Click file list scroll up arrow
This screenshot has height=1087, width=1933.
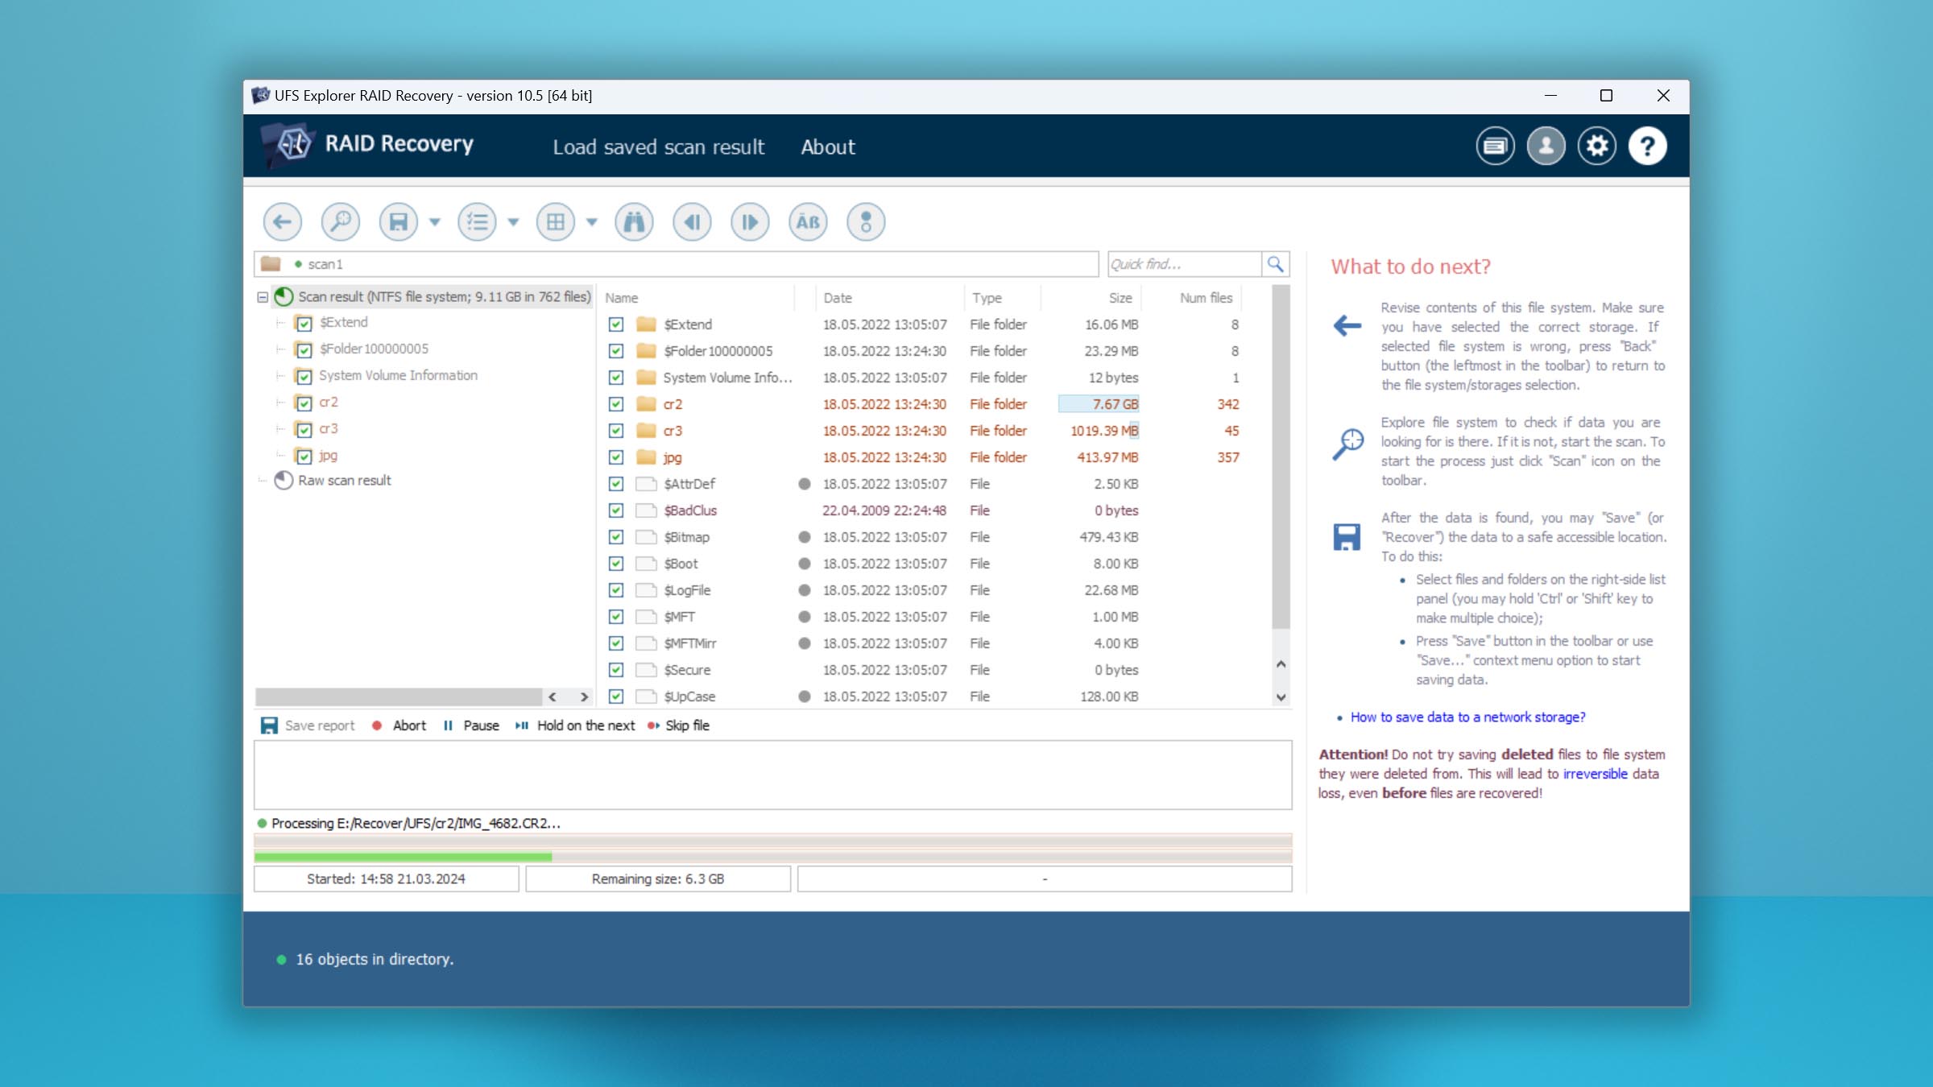point(1281,664)
